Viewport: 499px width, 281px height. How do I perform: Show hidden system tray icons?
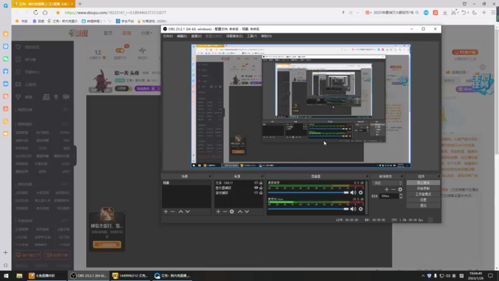pyautogui.click(x=423, y=275)
